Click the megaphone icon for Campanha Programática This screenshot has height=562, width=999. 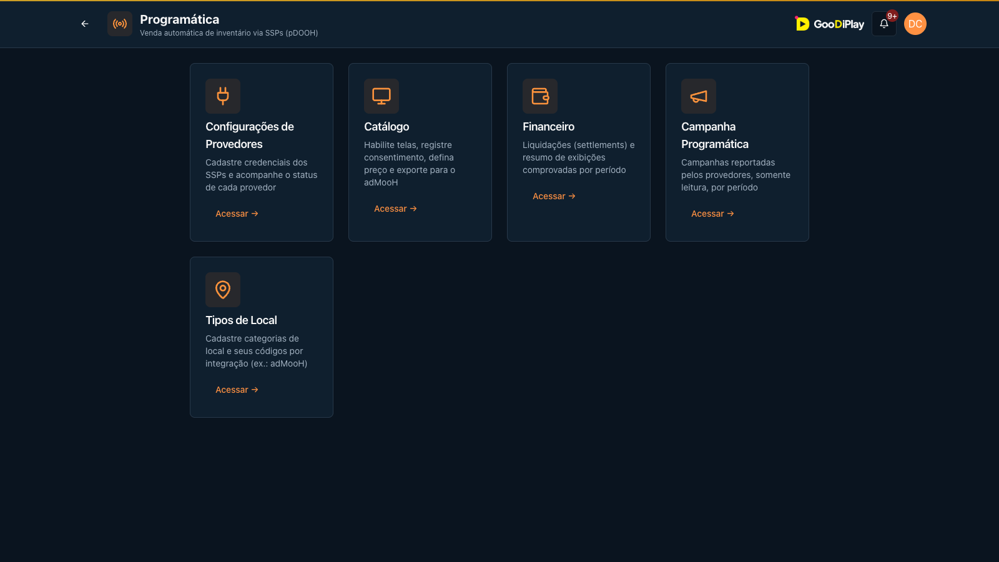pyautogui.click(x=699, y=96)
